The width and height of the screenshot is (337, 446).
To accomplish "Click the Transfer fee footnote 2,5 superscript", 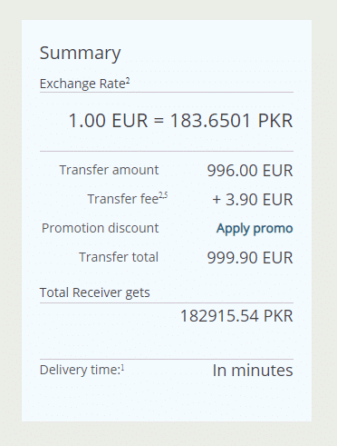I will (163, 195).
